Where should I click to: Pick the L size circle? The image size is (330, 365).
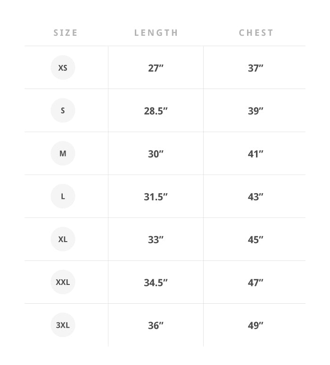[63, 196]
